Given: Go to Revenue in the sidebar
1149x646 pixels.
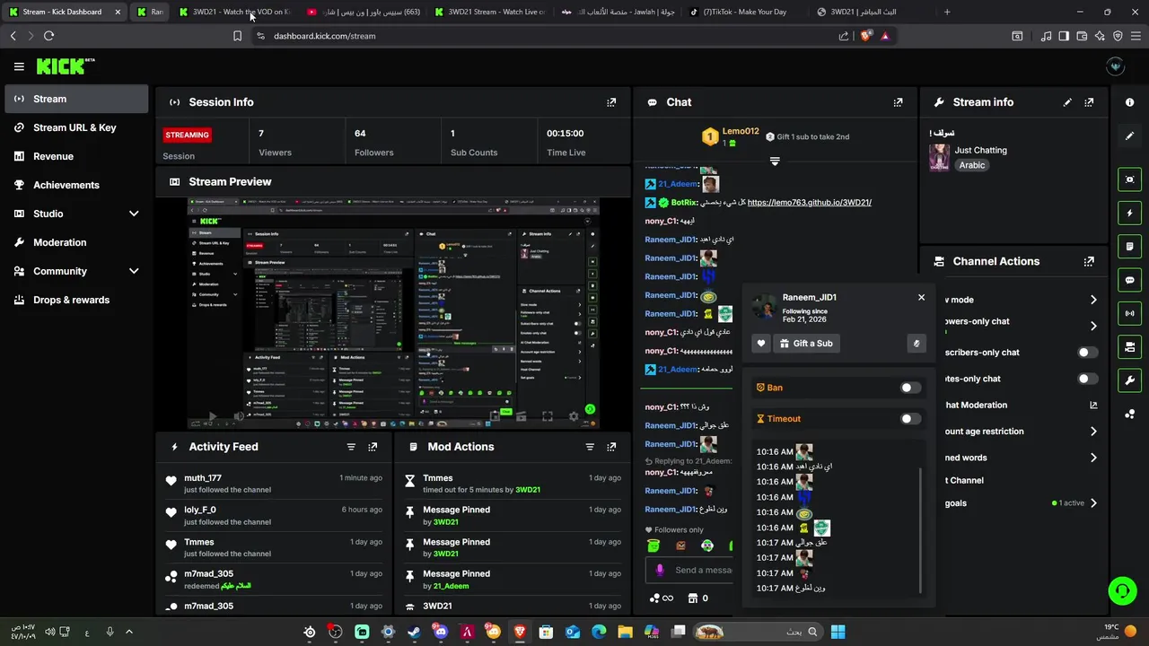Looking at the screenshot, I should (76, 156).
